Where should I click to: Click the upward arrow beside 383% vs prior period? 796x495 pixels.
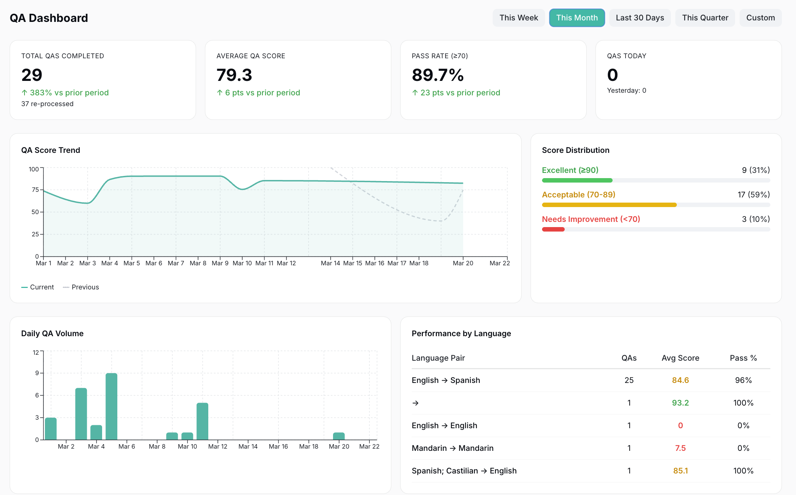tap(25, 92)
